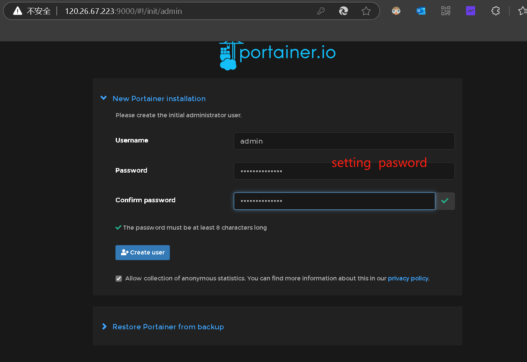Click the green checkmark beside Confirm password
This screenshot has width=527, height=362.
pyautogui.click(x=445, y=201)
